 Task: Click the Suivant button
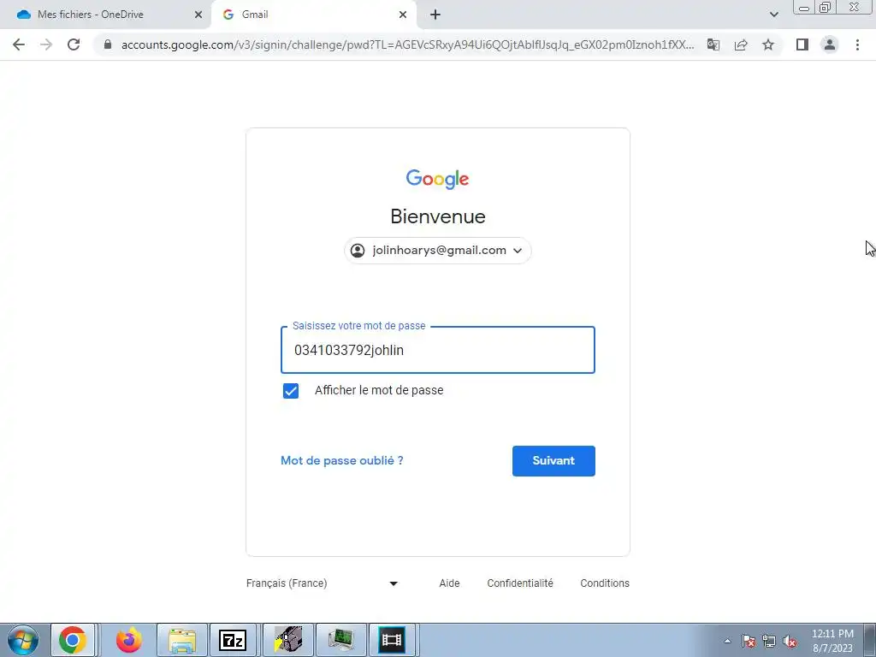tap(553, 461)
